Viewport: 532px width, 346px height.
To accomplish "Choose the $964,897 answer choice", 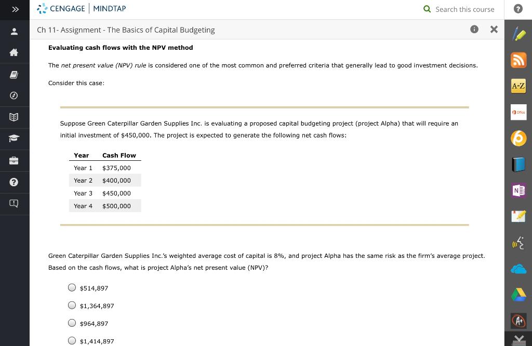I will [x=72, y=323].
